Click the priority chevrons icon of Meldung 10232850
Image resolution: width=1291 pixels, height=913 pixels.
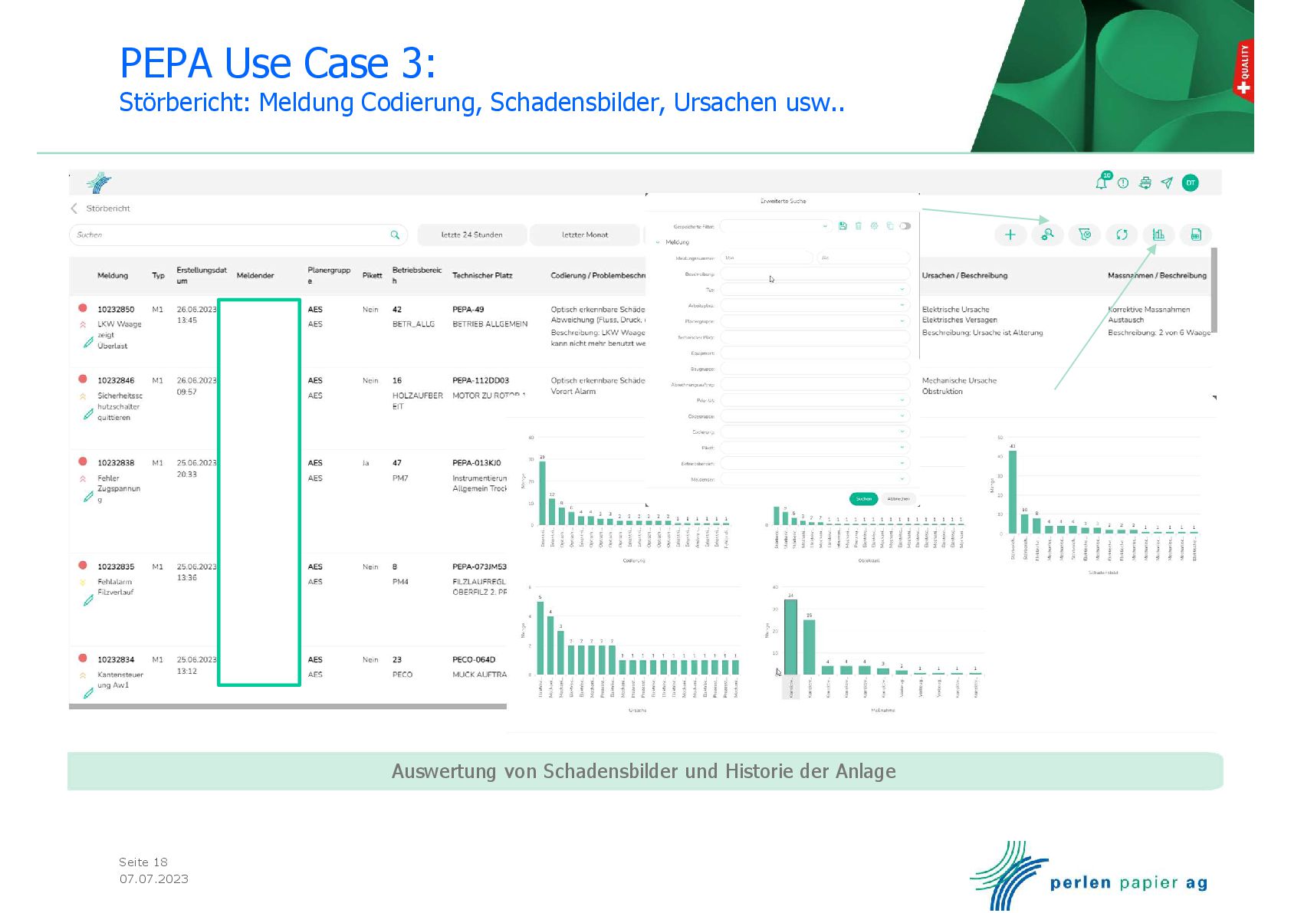click(x=83, y=325)
